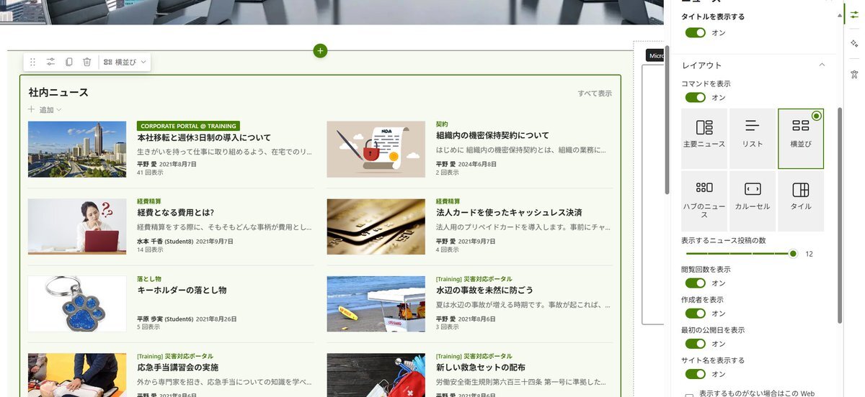Click date 2021年8月26日
This screenshot has width=865, height=397.
pos(216,319)
